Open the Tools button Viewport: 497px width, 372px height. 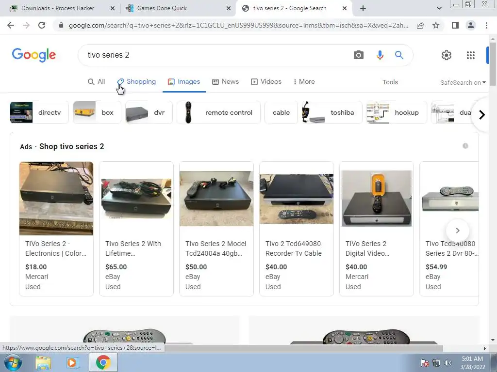point(390,82)
